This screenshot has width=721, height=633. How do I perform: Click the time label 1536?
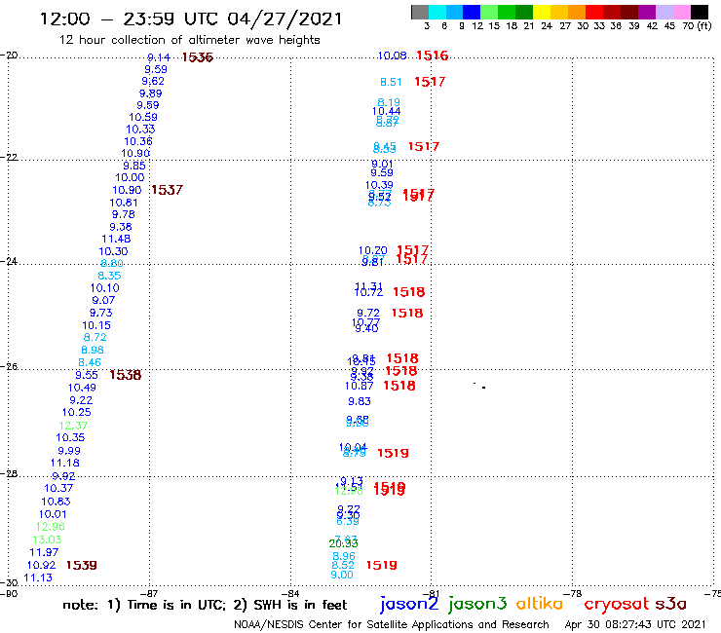(197, 57)
